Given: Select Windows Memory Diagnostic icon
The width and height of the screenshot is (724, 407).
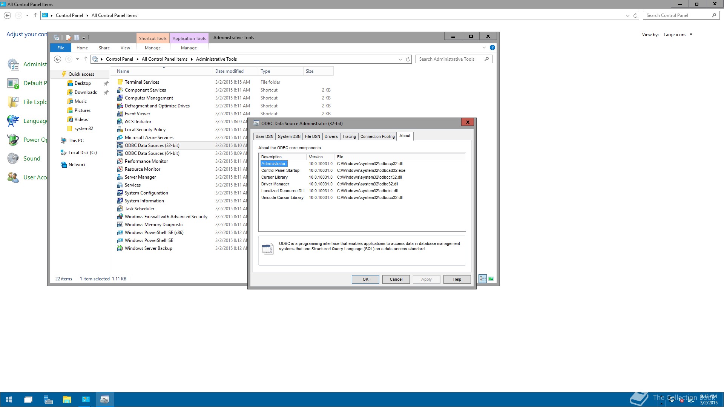Looking at the screenshot, I should [120, 225].
